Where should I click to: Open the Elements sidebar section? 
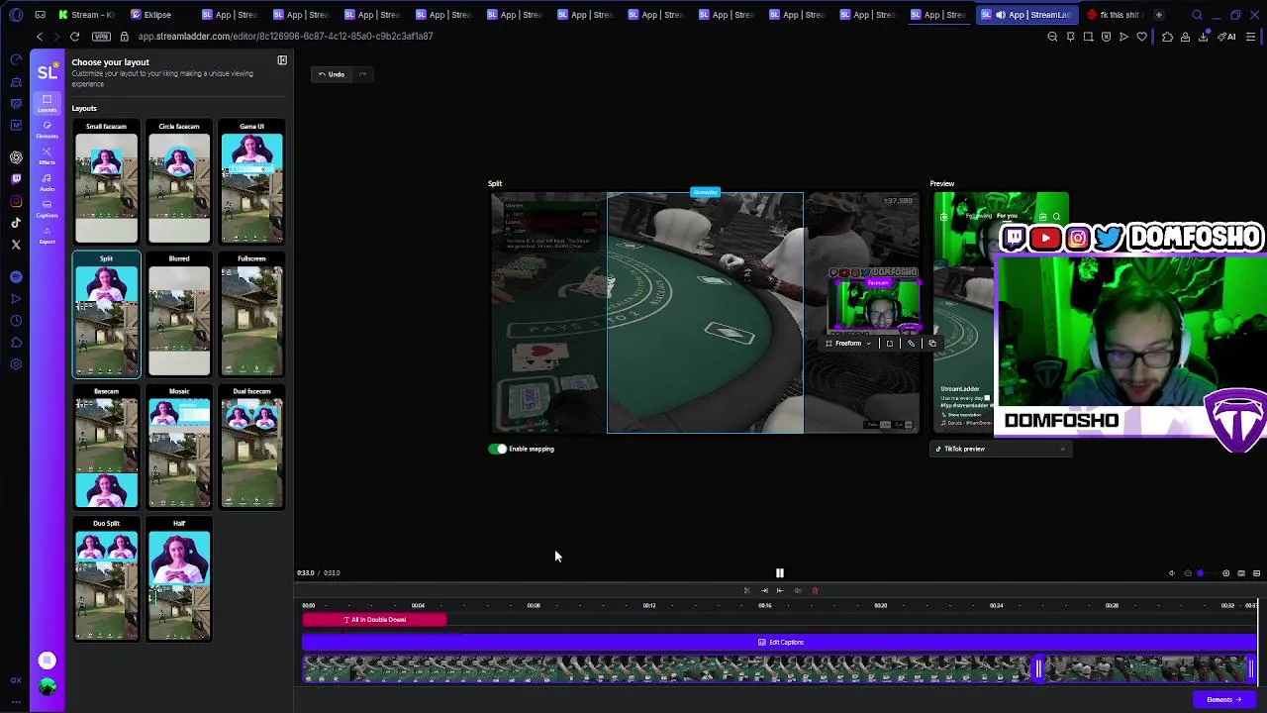tap(47, 130)
